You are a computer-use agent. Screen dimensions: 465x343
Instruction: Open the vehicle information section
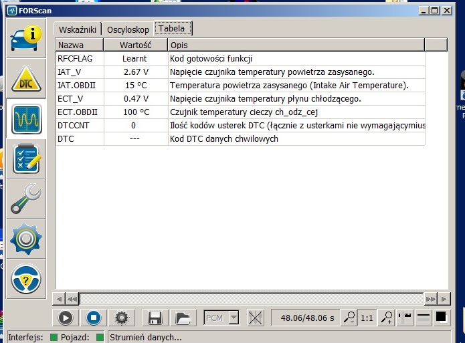(27, 39)
